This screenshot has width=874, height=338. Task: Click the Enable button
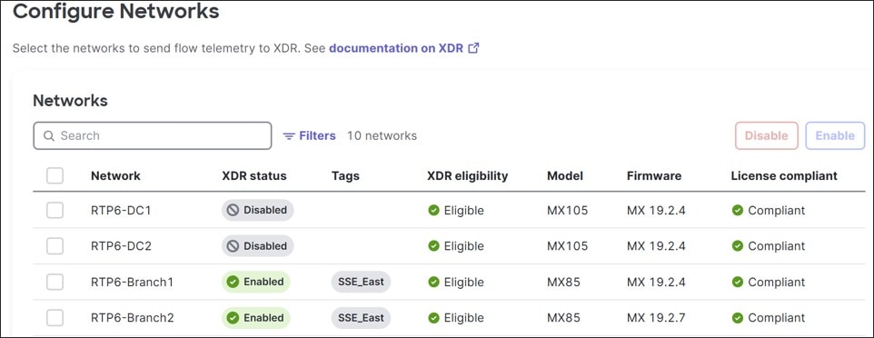pyautogui.click(x=835, y=135)
